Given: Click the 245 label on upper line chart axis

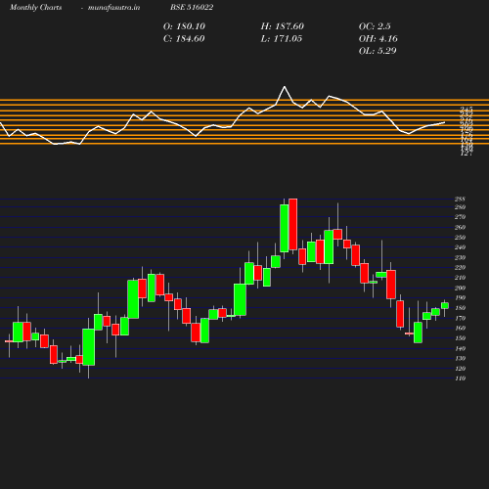Looking at the screenshot, I should pos(467,109).
